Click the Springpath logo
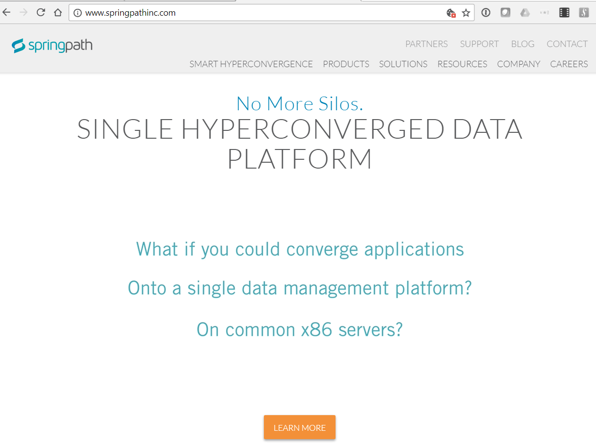596x446 pixels. coord(52,45)
